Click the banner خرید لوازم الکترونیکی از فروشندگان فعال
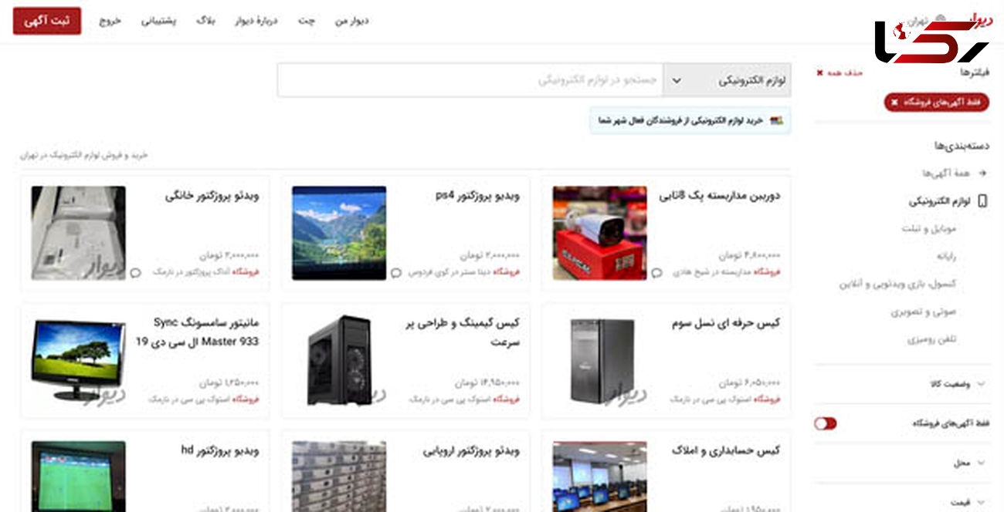This screenshot has width=1004, height=512. tap(690, 120)
